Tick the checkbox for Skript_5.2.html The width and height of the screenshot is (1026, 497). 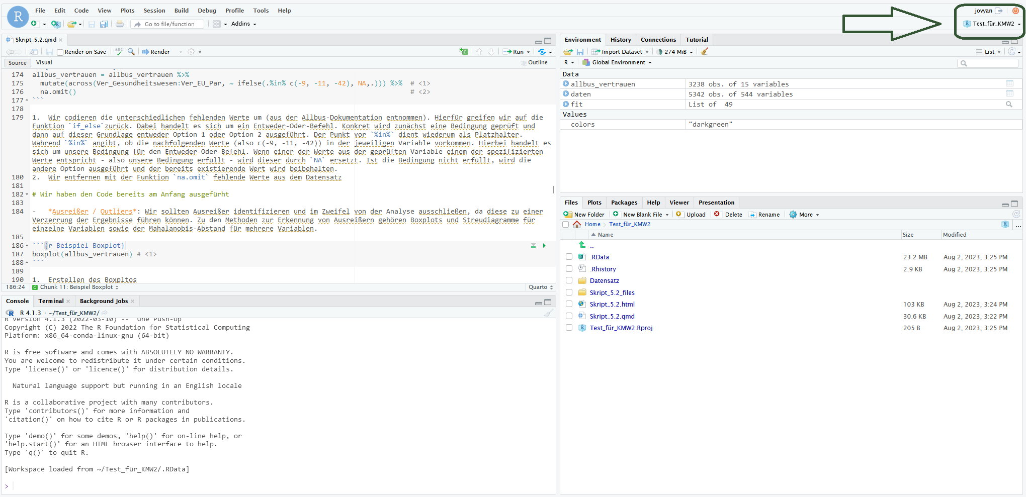[x=569, y=304]
